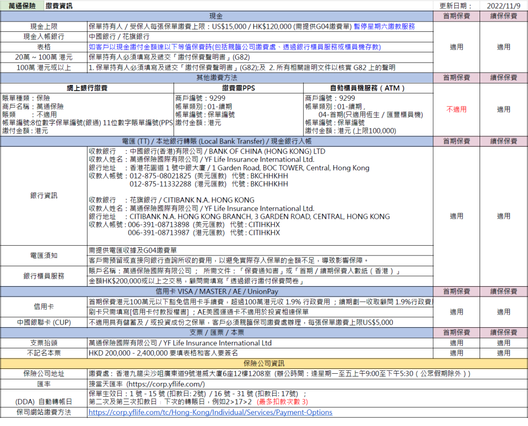Select the 更新日期 label cell
Image resolution: width=528 pixels, height=426 pixels.
tap(456, 6)
